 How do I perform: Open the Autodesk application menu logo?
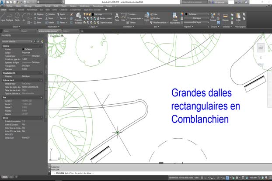tap(3, 3)
